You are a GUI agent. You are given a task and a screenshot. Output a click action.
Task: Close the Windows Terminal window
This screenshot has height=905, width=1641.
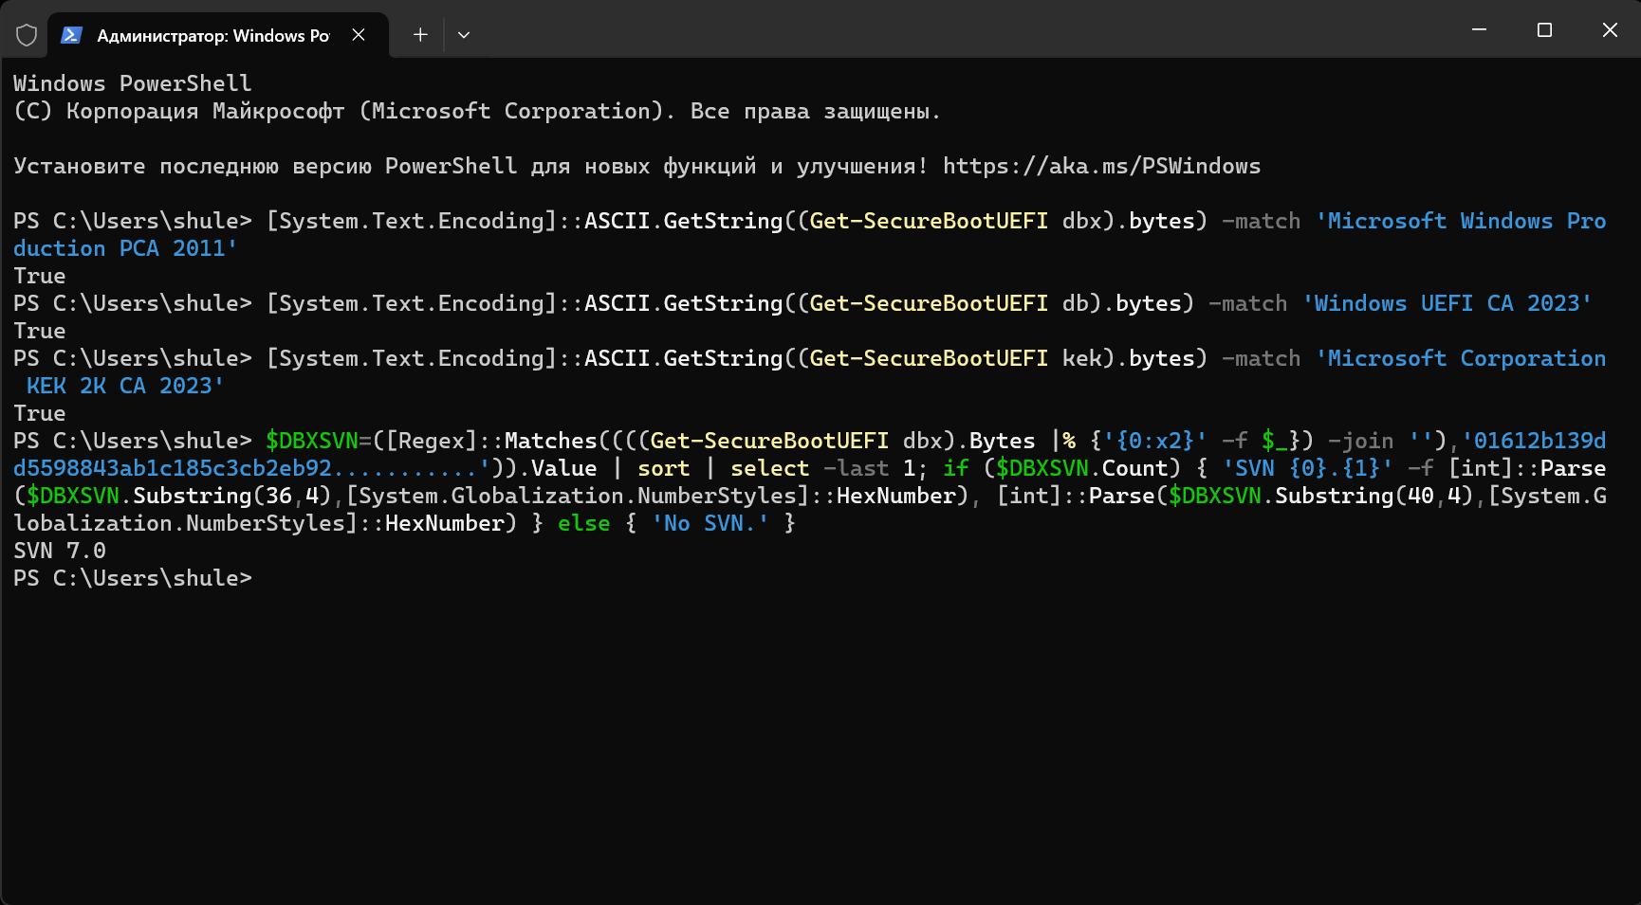tap(1610, 30)
